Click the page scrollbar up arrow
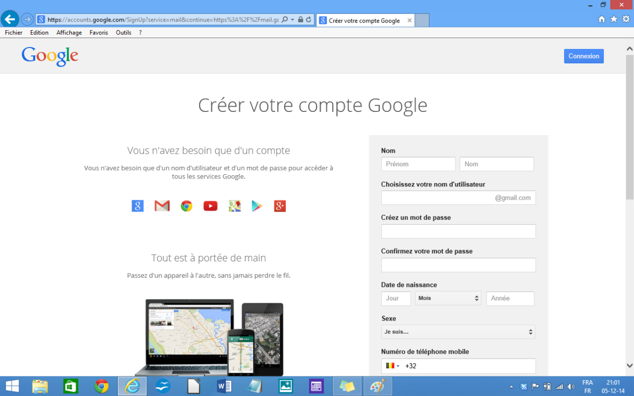This screenshot has width=634, height=396. pos(629,49)
